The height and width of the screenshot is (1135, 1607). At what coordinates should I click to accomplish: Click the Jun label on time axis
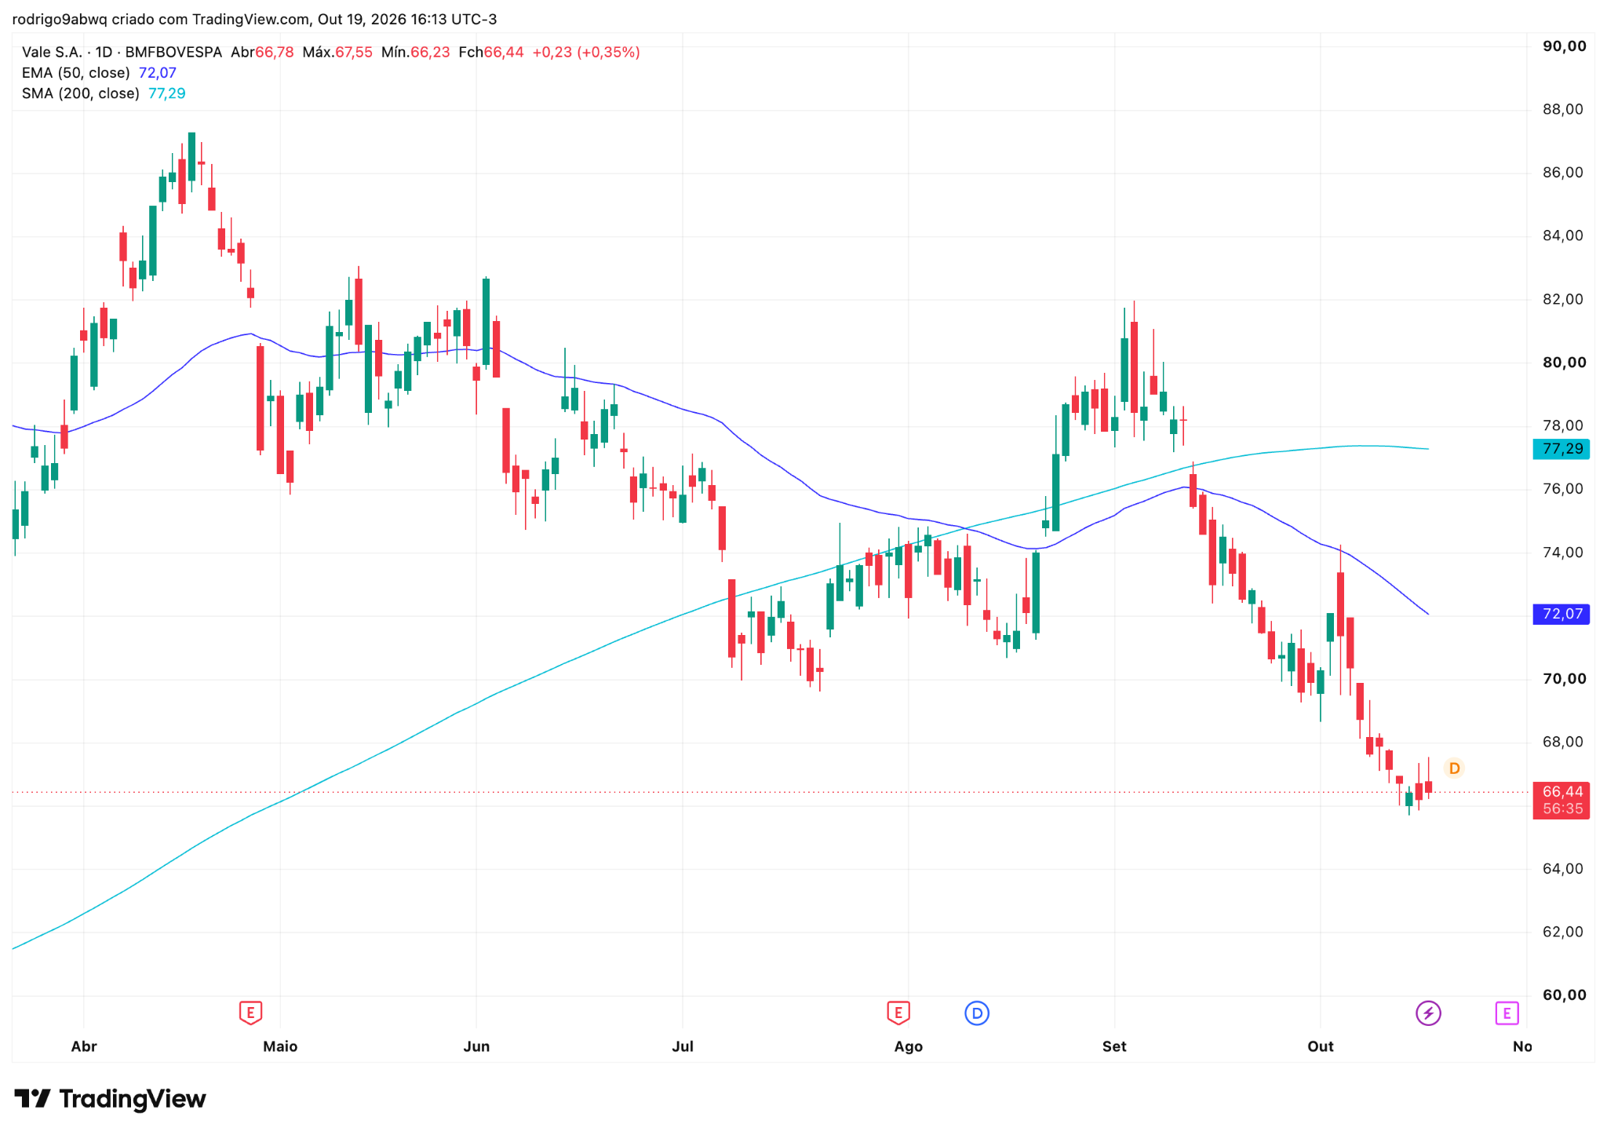click(x=476, y=1046)
